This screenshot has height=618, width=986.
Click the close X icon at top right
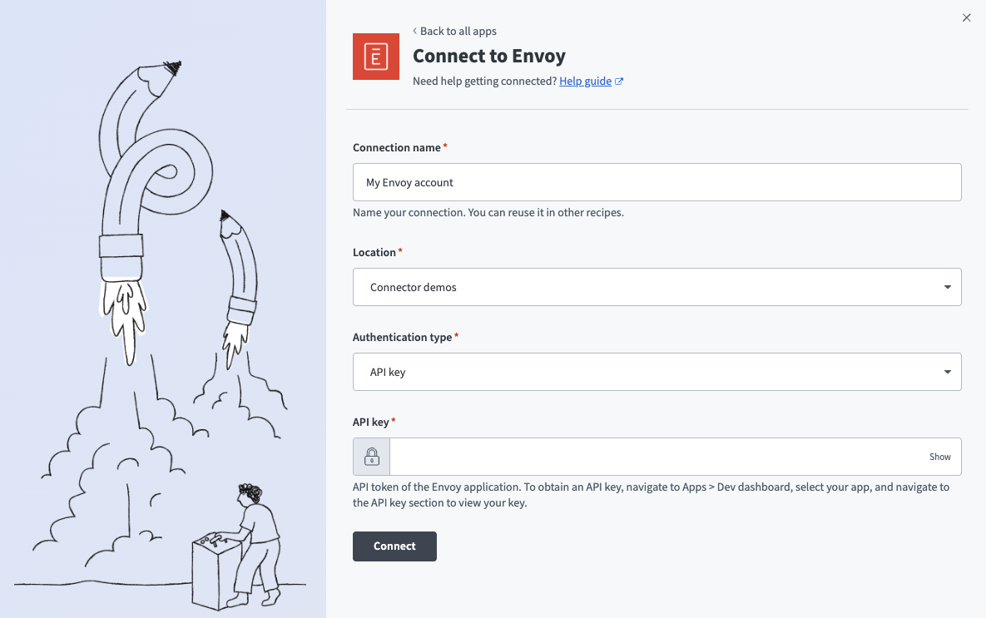click(966, 17)
